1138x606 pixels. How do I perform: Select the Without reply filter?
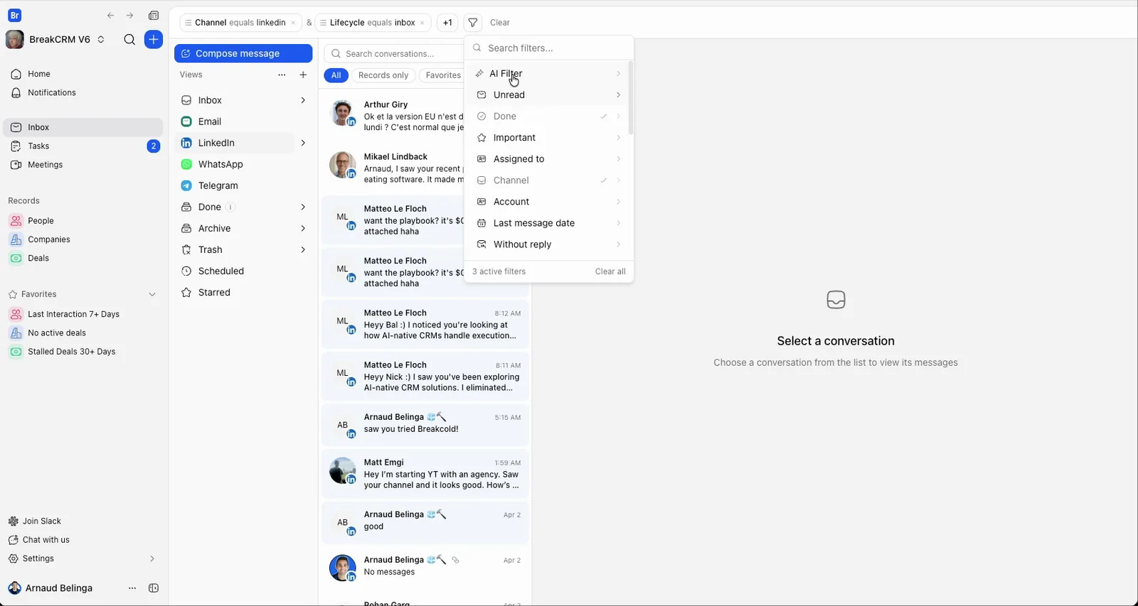click(548, 244)
